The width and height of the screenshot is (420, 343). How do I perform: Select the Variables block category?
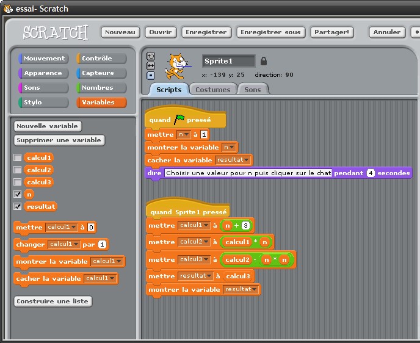pyautogui.click(x=101, y=103)
